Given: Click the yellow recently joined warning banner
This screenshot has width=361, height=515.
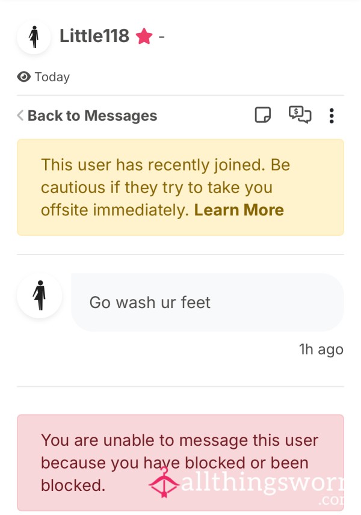Looking at the screenshot, I should [x=180, y=187].
